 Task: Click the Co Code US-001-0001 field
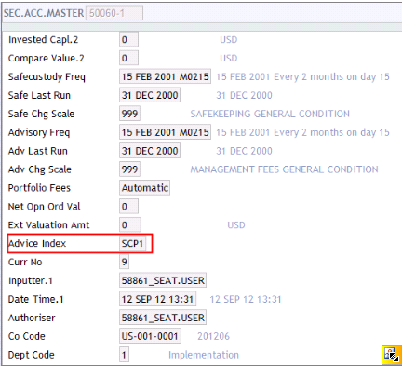pos(150,336)
